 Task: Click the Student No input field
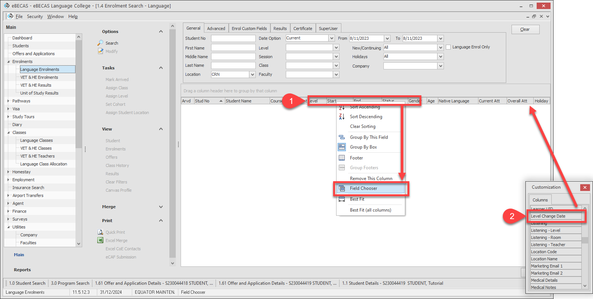[233, 38]
